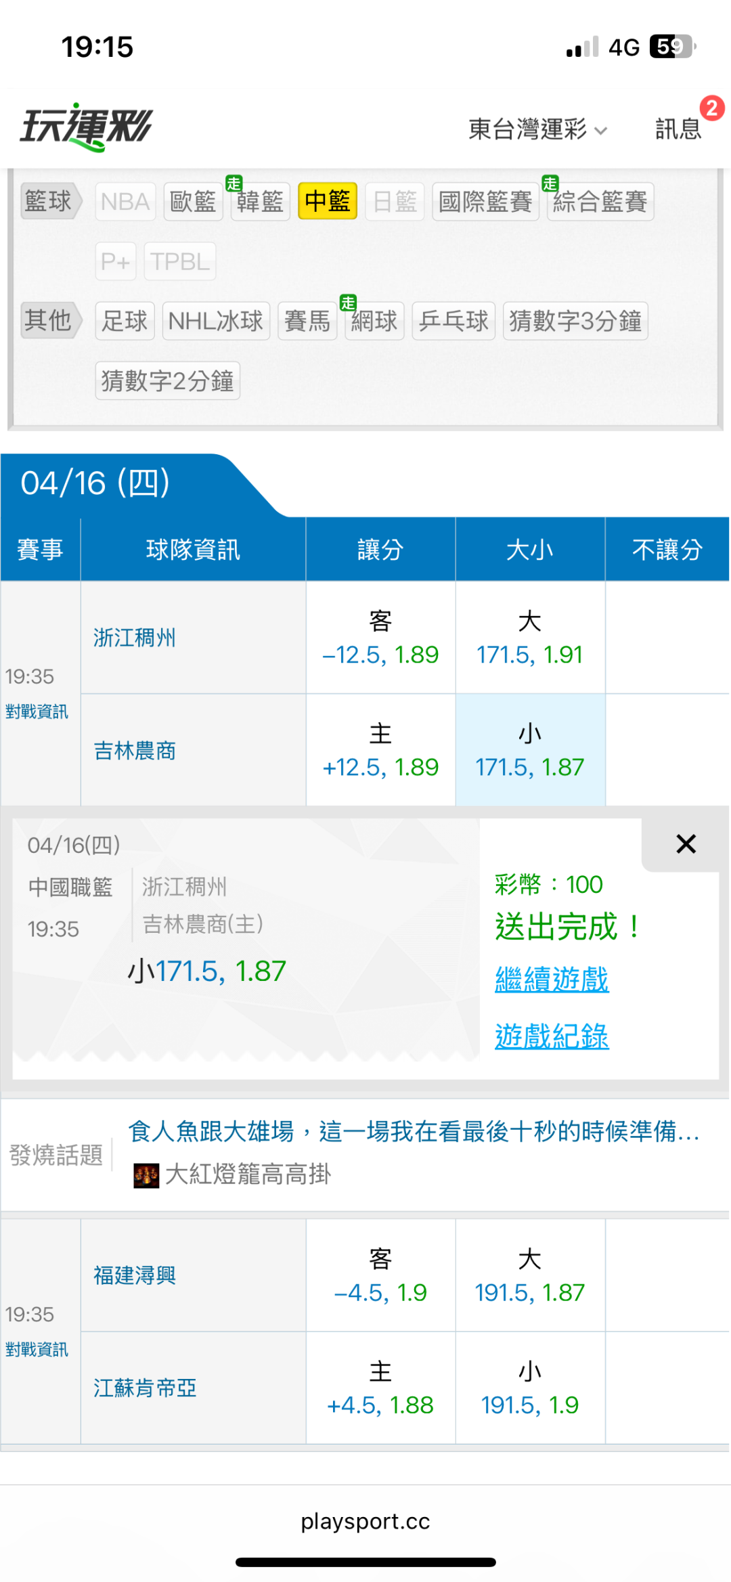Select the 中籃 league tab
731x1582 pixels.
[x=327, y=202]
